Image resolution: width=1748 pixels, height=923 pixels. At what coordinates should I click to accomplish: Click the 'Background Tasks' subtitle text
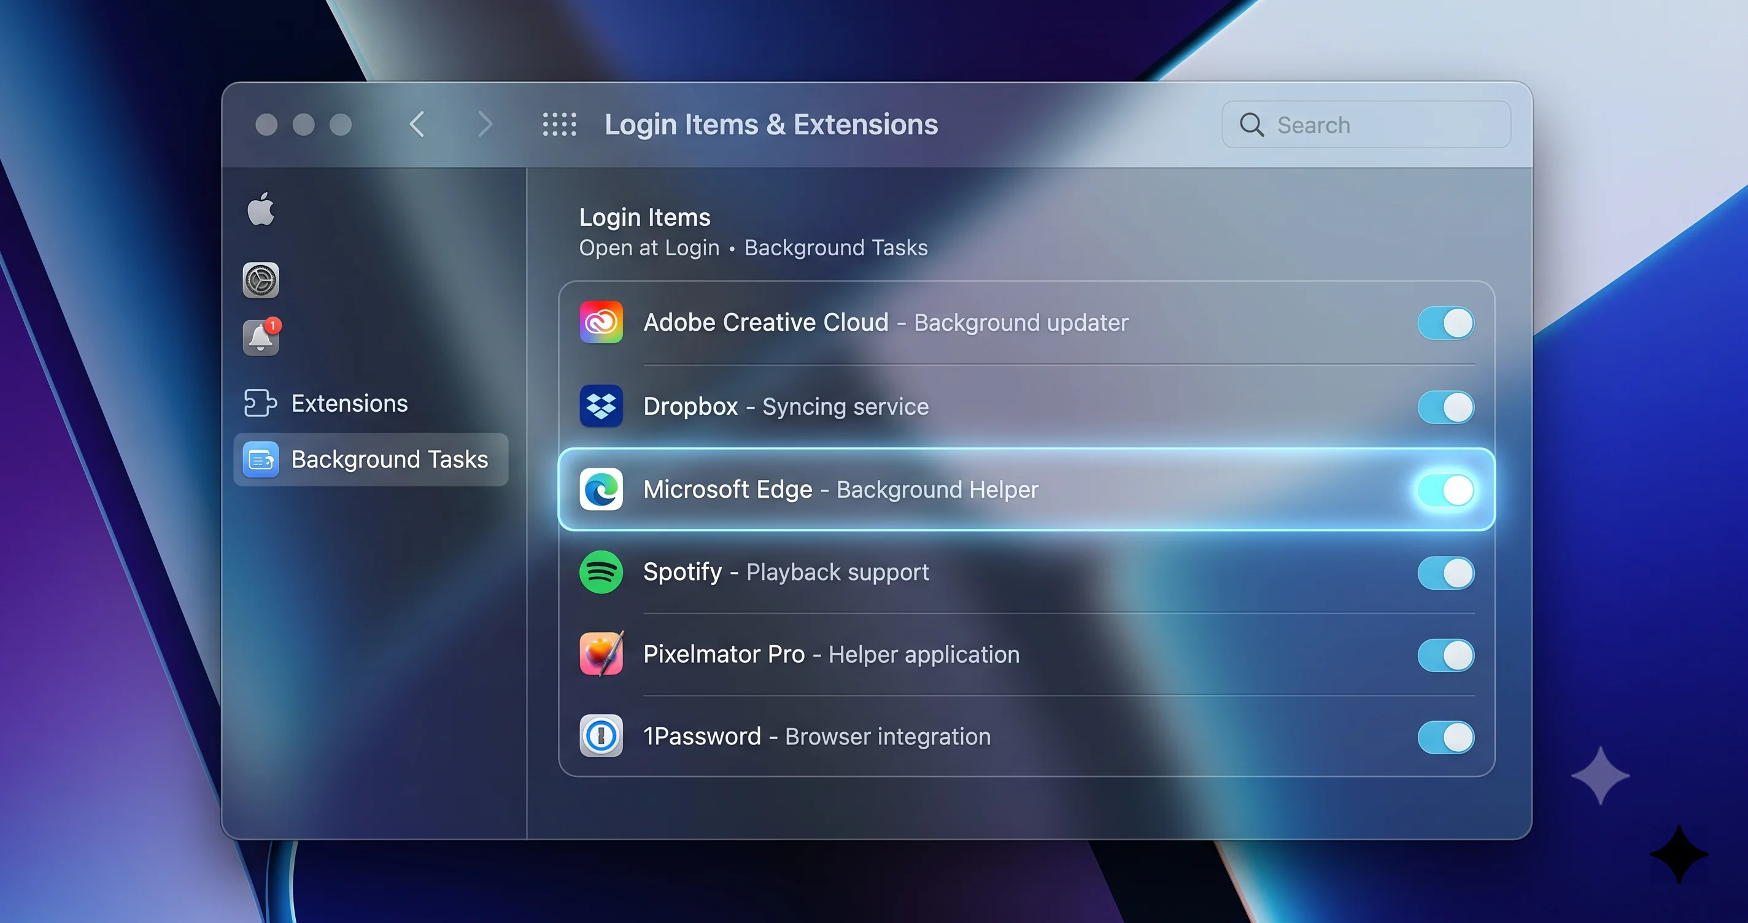(x=836, y=248)
